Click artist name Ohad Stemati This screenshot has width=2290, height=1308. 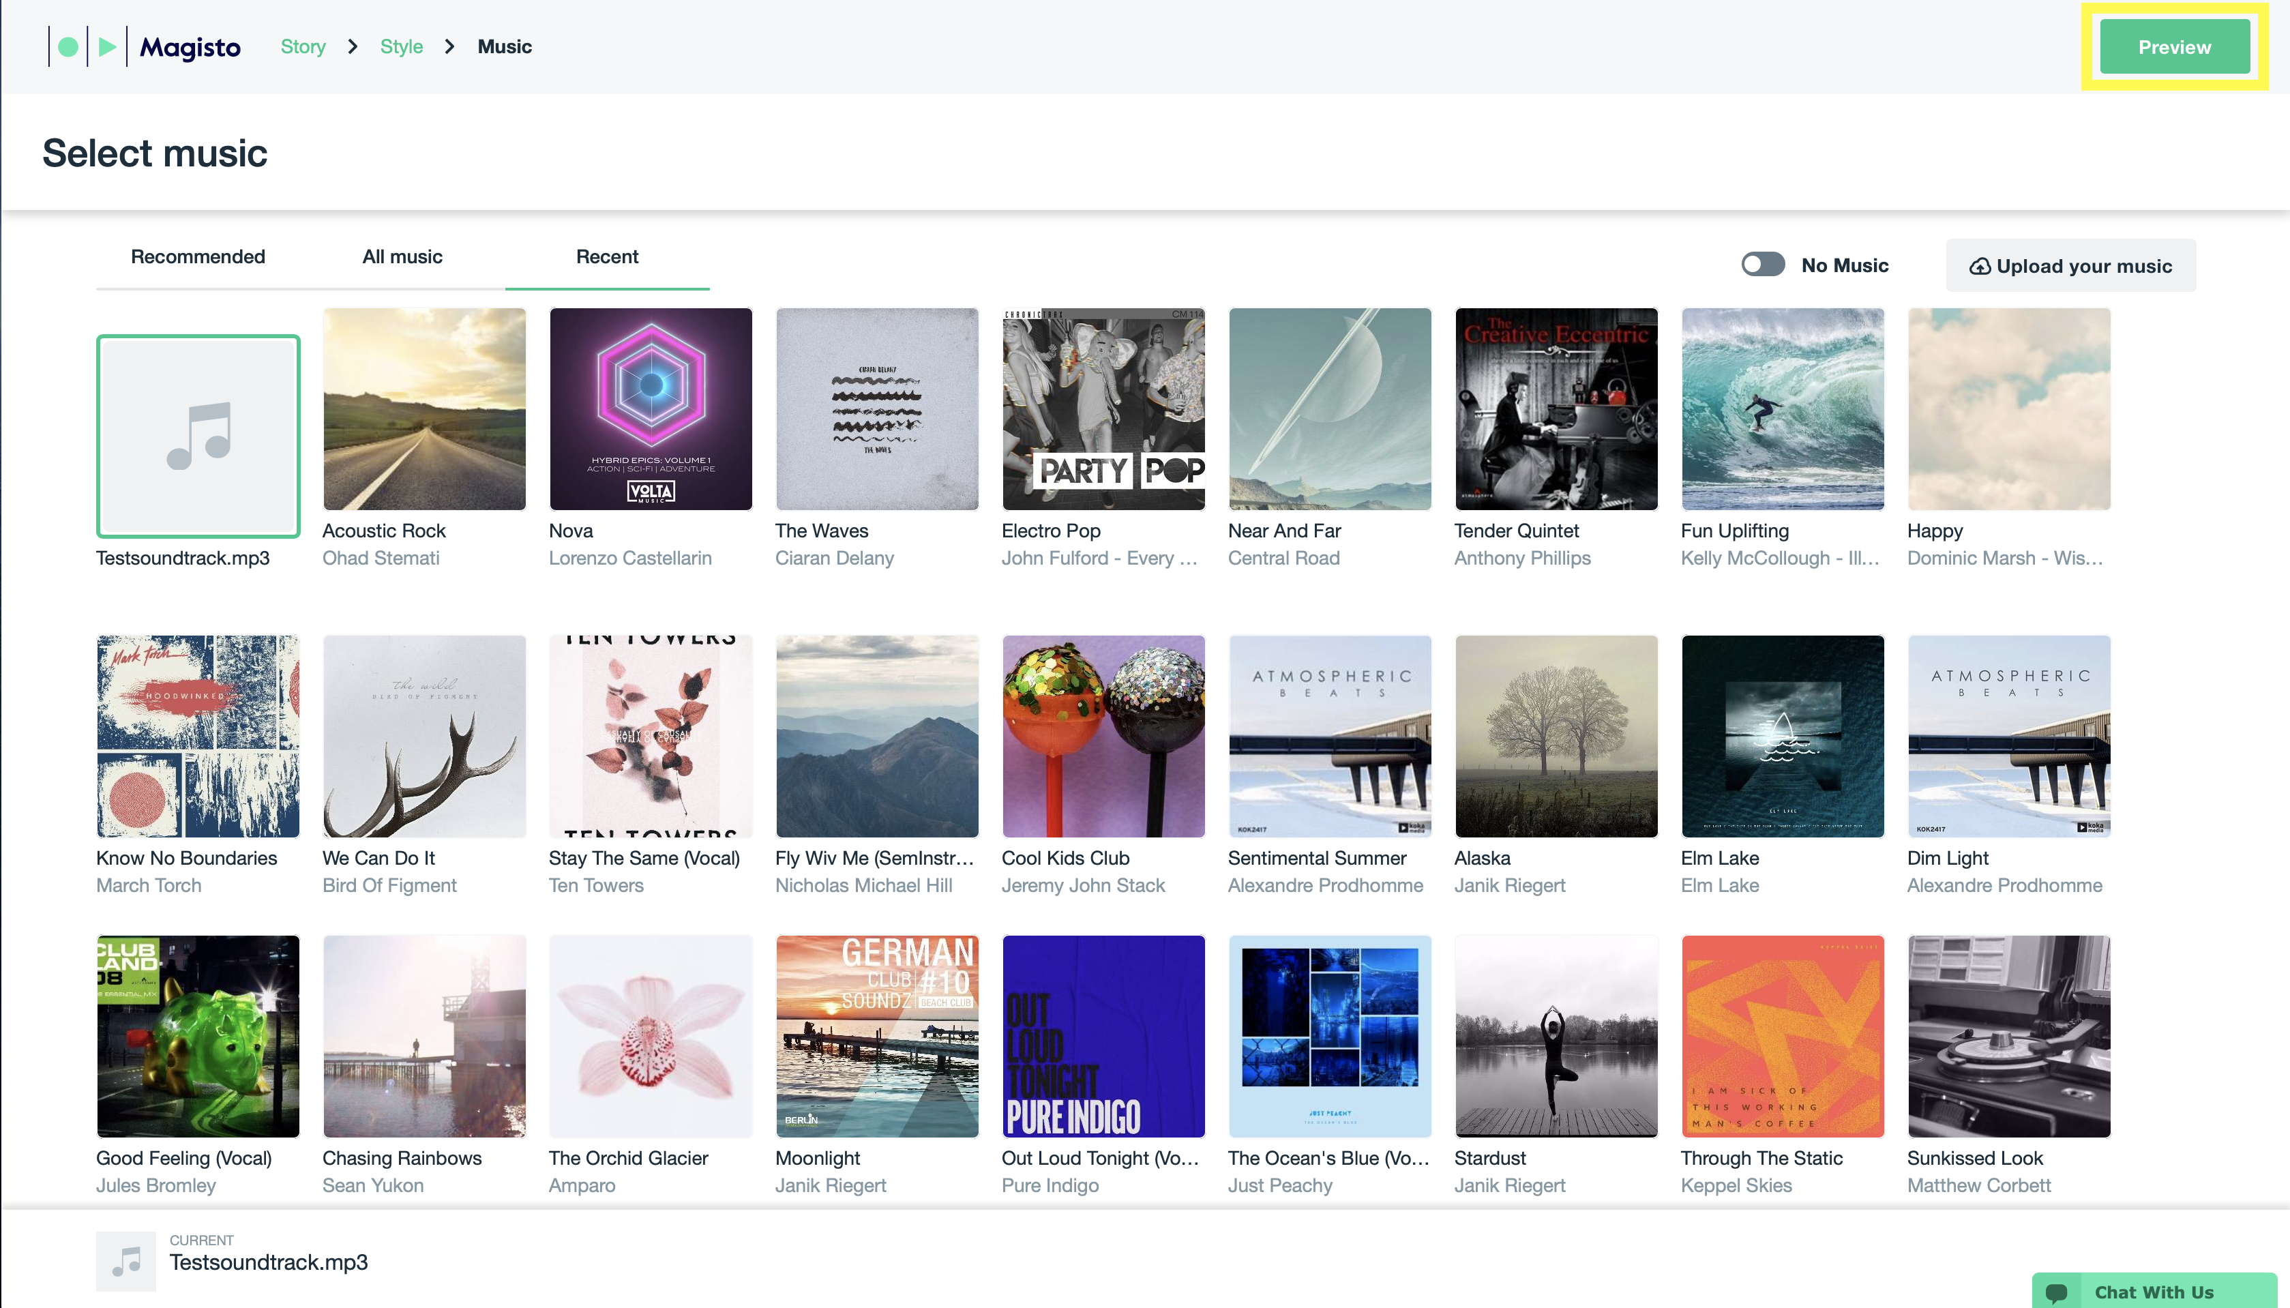pyautogui.click(x=381, y=558)
